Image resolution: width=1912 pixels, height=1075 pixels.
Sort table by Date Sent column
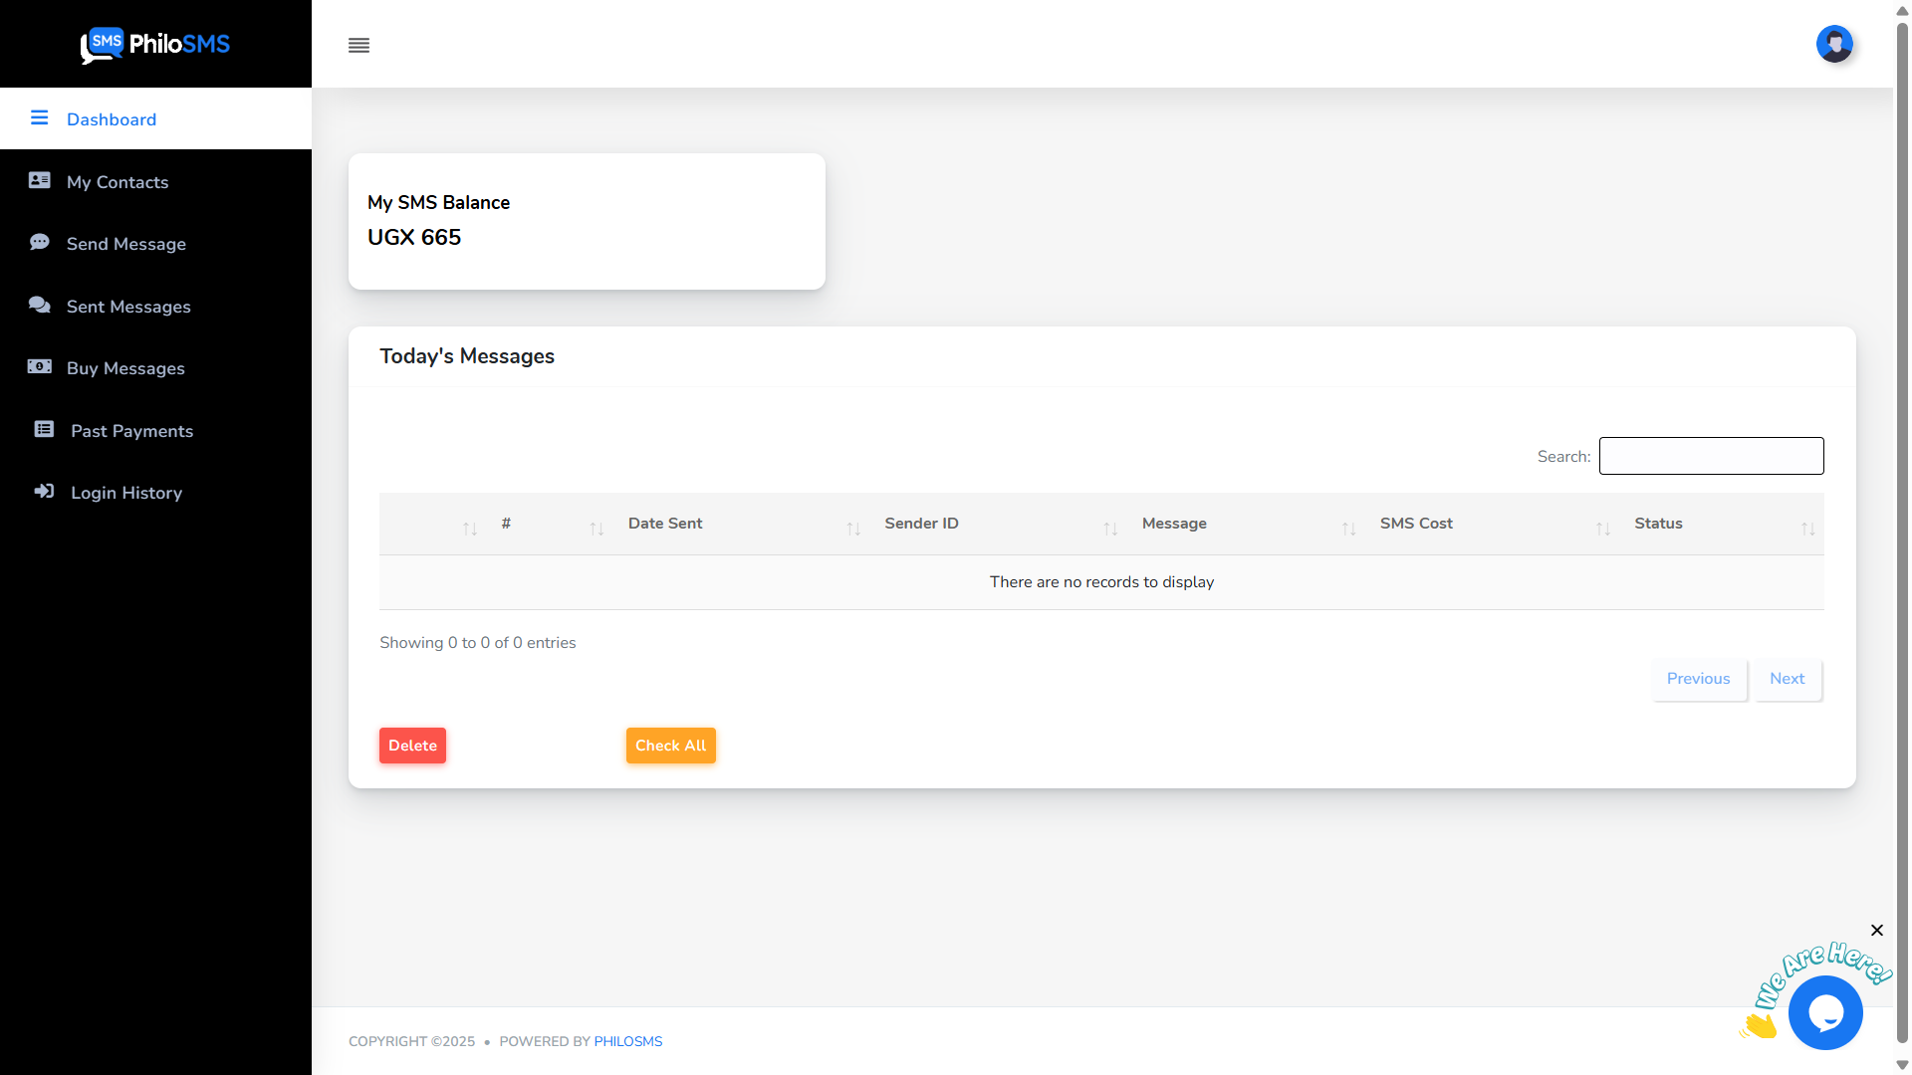(665, 524)
